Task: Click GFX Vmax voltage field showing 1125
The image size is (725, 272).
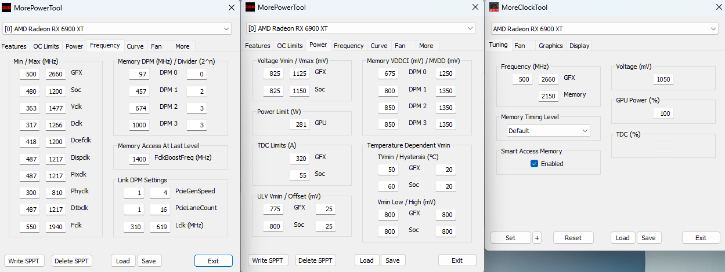Action: (300, 73)
